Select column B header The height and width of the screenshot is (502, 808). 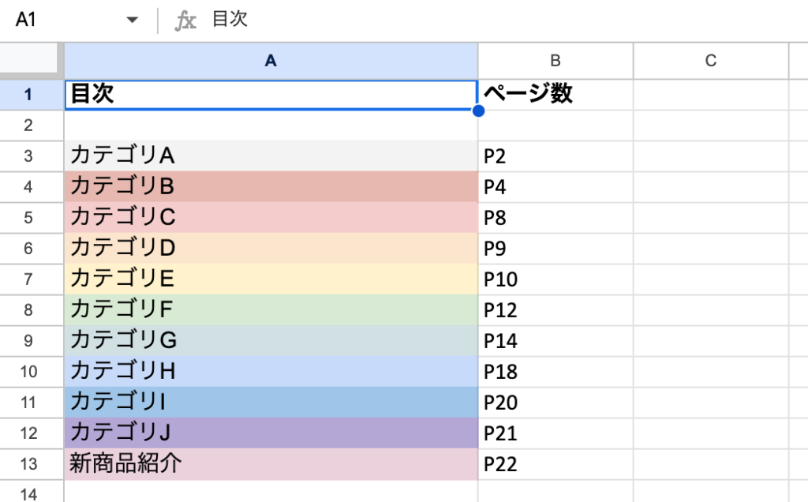(555, 60)
